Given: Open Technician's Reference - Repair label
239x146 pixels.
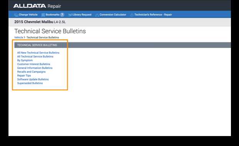Looking at the screenshot, I should (x=153, y=15).
